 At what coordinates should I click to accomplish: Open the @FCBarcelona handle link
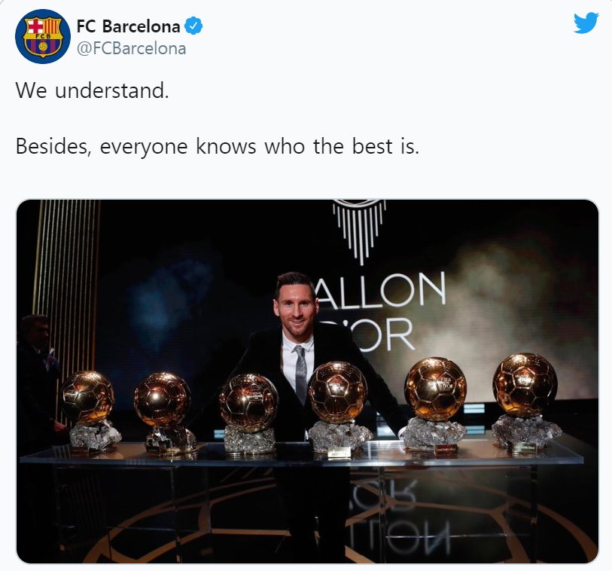(x=131, y=49)
